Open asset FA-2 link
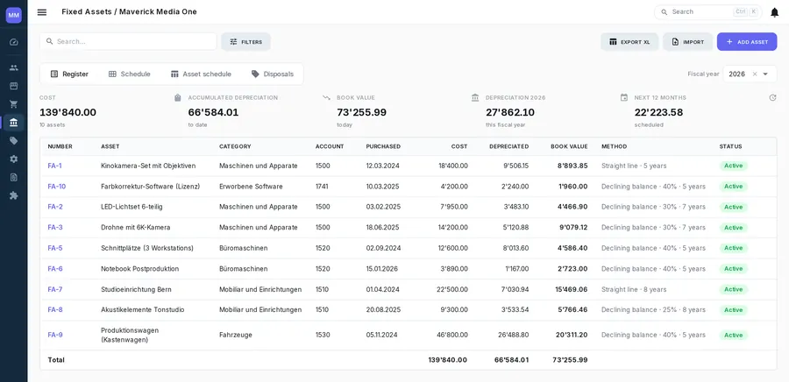This screenshot has width=789, height=382. pyautogui.click(x=55, y=207)
